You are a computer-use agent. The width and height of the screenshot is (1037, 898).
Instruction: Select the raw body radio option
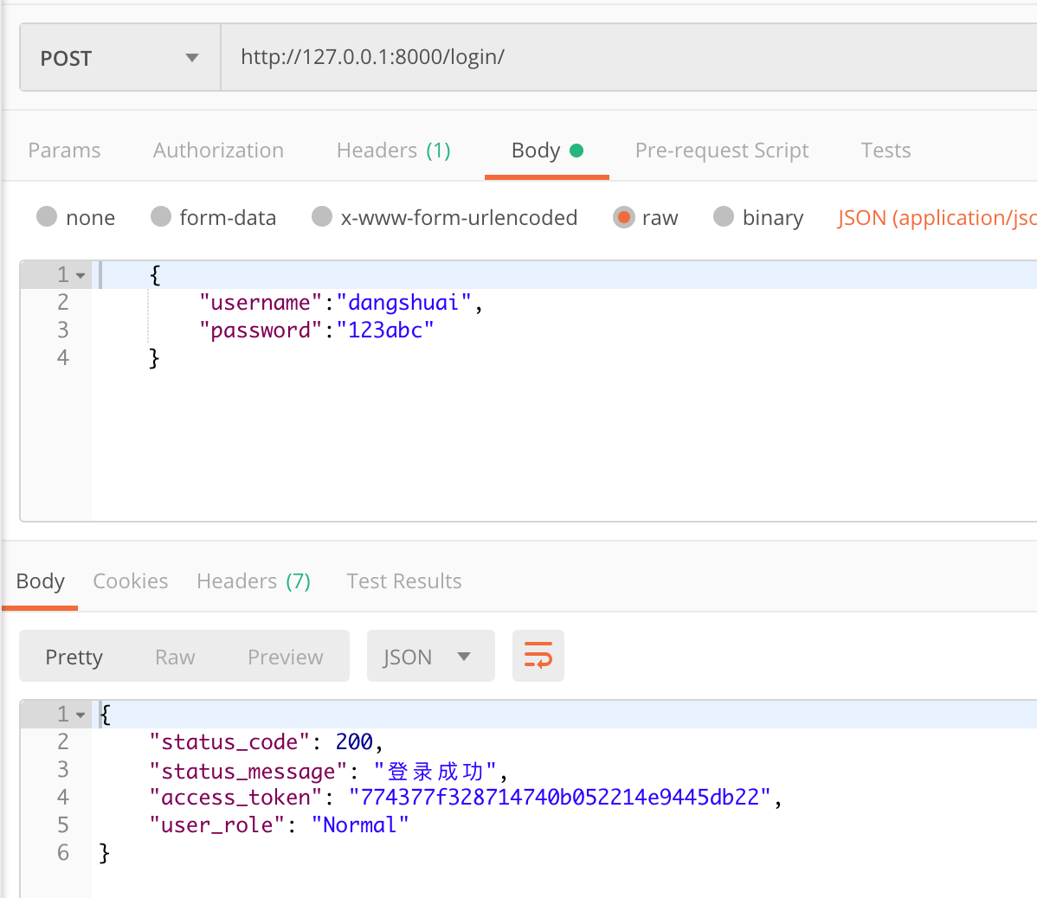tap(623, 217)
